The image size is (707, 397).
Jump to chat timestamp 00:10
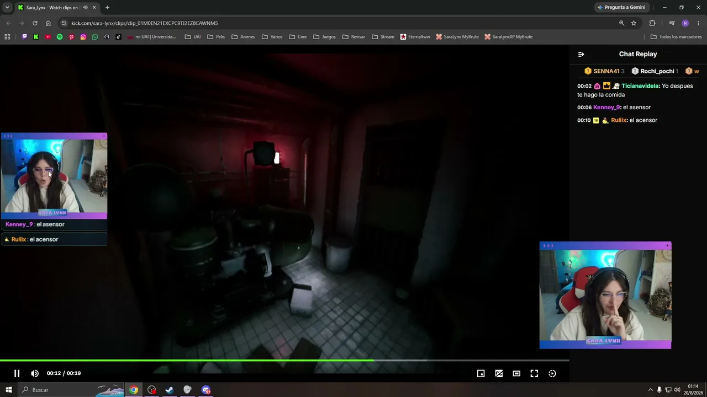[x=584, y=120]
